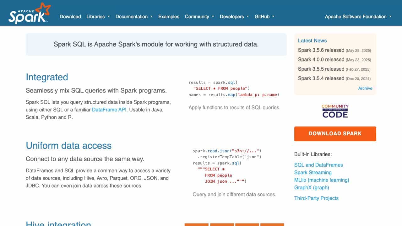Follow the DataFrame API link
Screen dimensions: 402x226
tap(109, 110)
